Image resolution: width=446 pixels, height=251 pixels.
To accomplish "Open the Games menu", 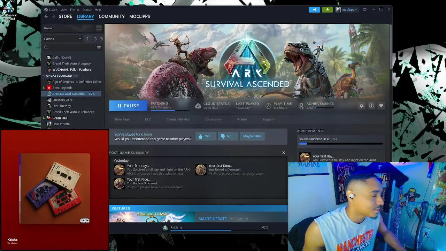I will (87, 10).
